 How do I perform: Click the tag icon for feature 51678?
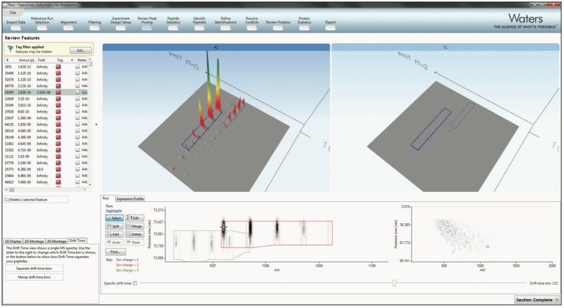click(58, 79)
